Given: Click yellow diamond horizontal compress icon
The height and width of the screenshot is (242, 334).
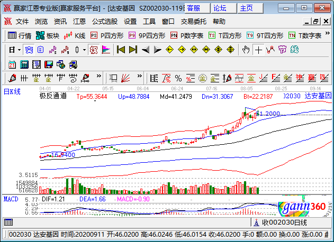Looking at the screenshot, I should (206, 50).
